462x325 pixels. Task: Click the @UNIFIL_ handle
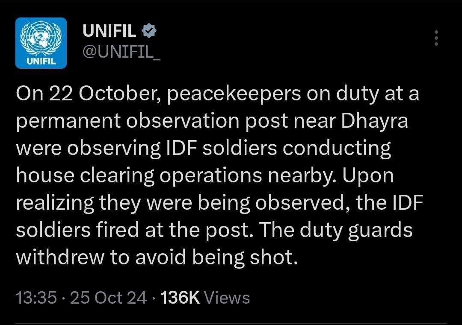point(121,53)
